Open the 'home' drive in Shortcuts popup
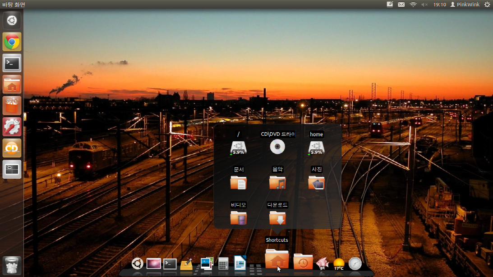 [x=316, y=148]
